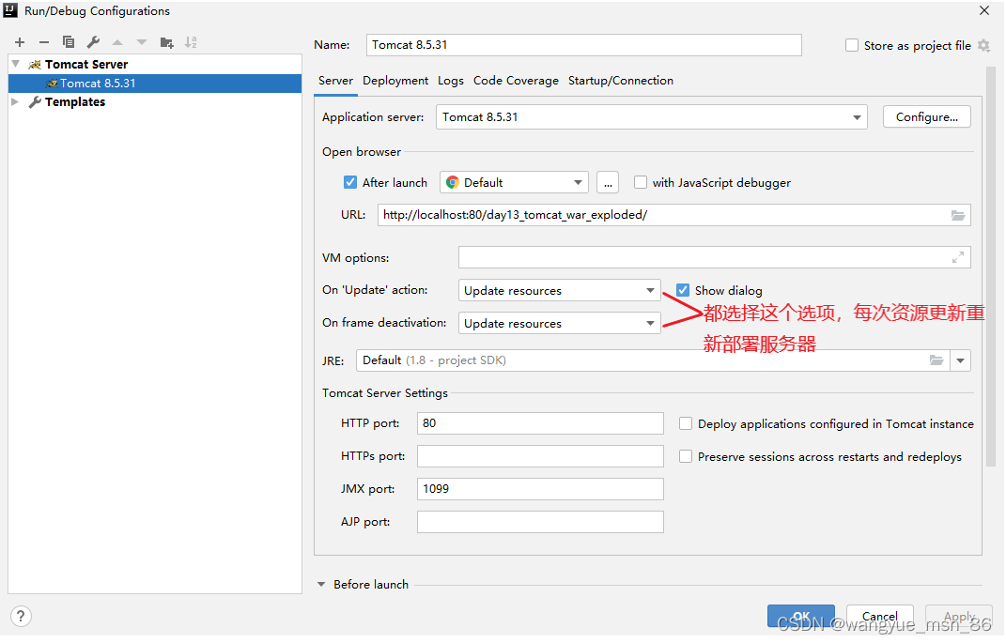Expand the VM options field with the expand icon
Viewport: 1006px width, 643px height.
[958, 258]
